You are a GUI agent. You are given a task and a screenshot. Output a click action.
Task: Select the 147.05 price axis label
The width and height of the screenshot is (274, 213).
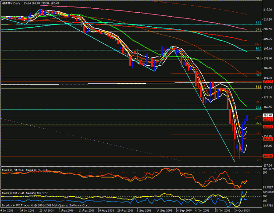267,146
